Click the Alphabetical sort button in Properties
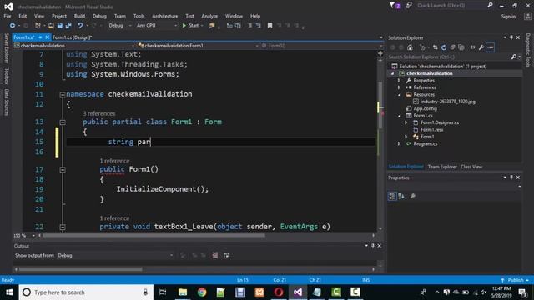534x300 pixels. pyautogui.click(x=401, y=197)
